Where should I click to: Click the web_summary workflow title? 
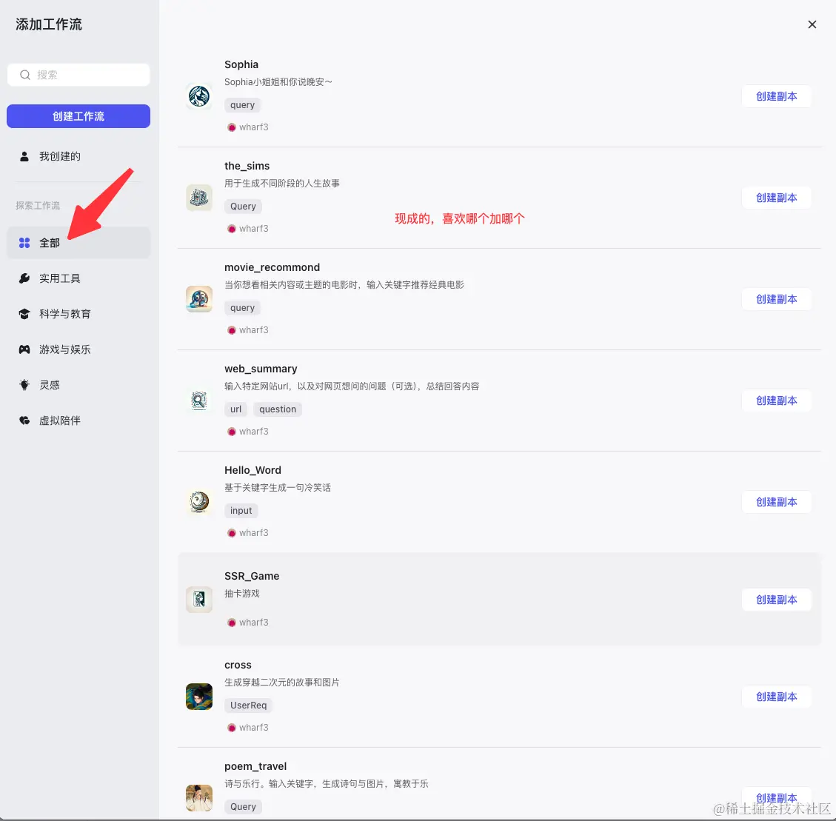pyautogui.click(x=261, y=369)
